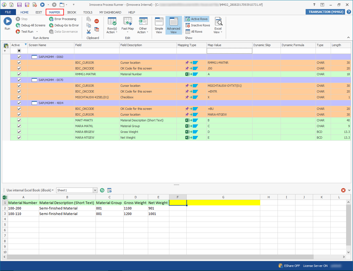353x271 pixels.
Task: Uncheck Active checkbox for SAPLMGMM - 0060 row
Action: pyautogui.click(x=19, y=57)
